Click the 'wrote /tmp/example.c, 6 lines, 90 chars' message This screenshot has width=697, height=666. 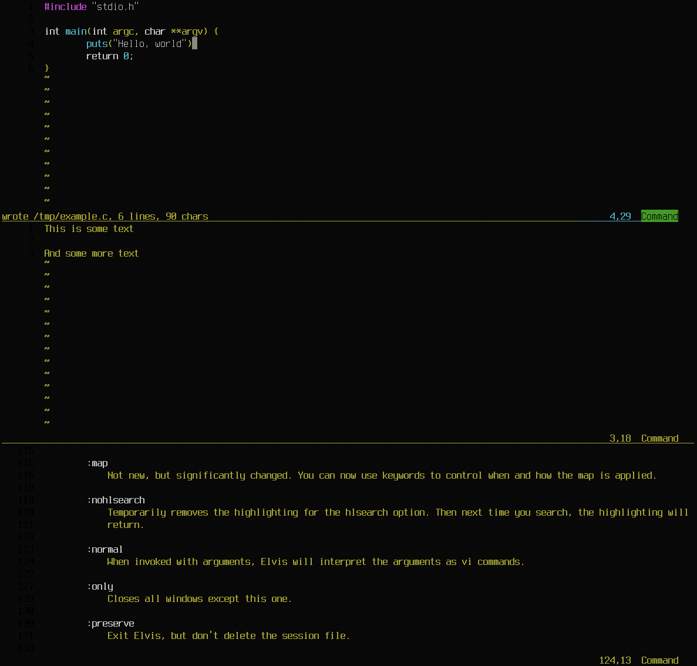point(105,217)
